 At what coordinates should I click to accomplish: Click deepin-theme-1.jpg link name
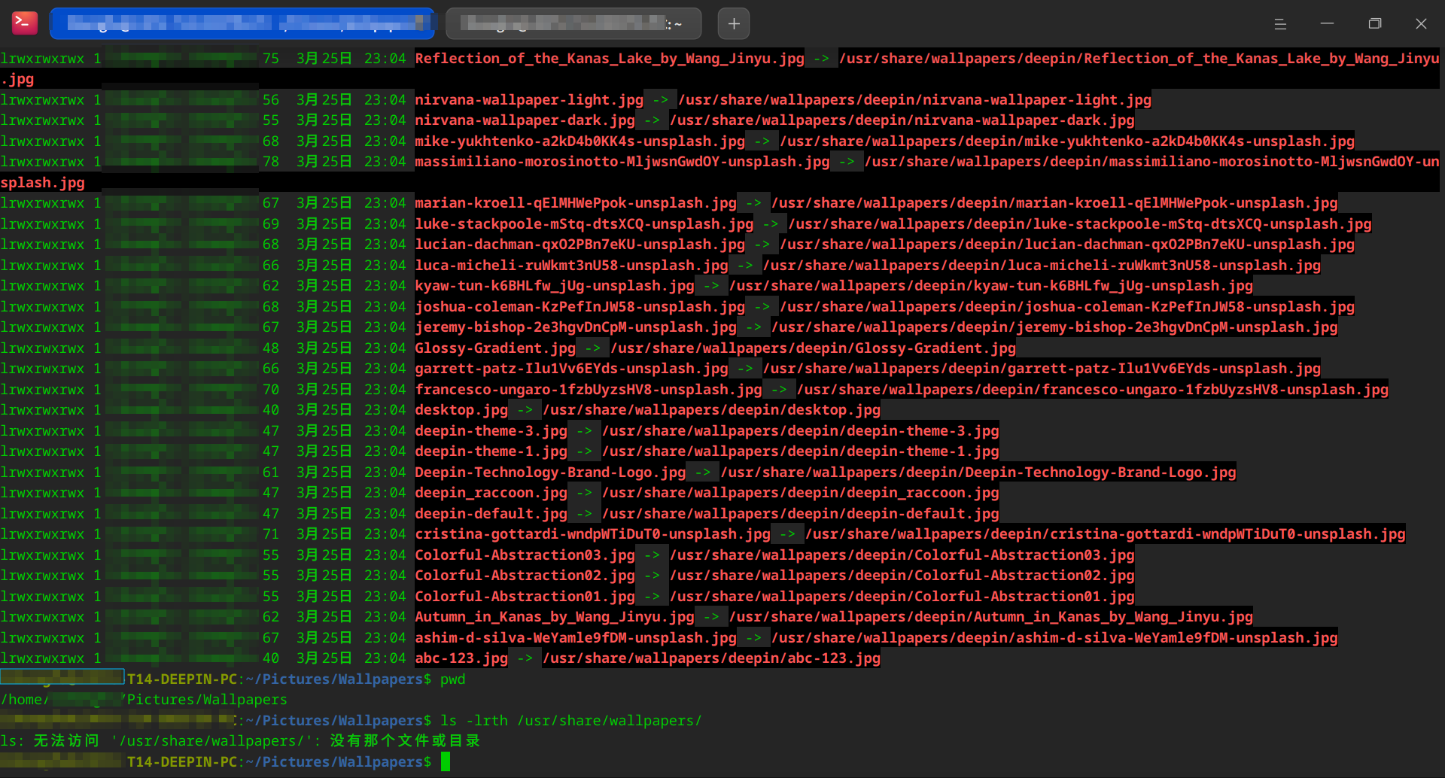(x=491, y=451)
